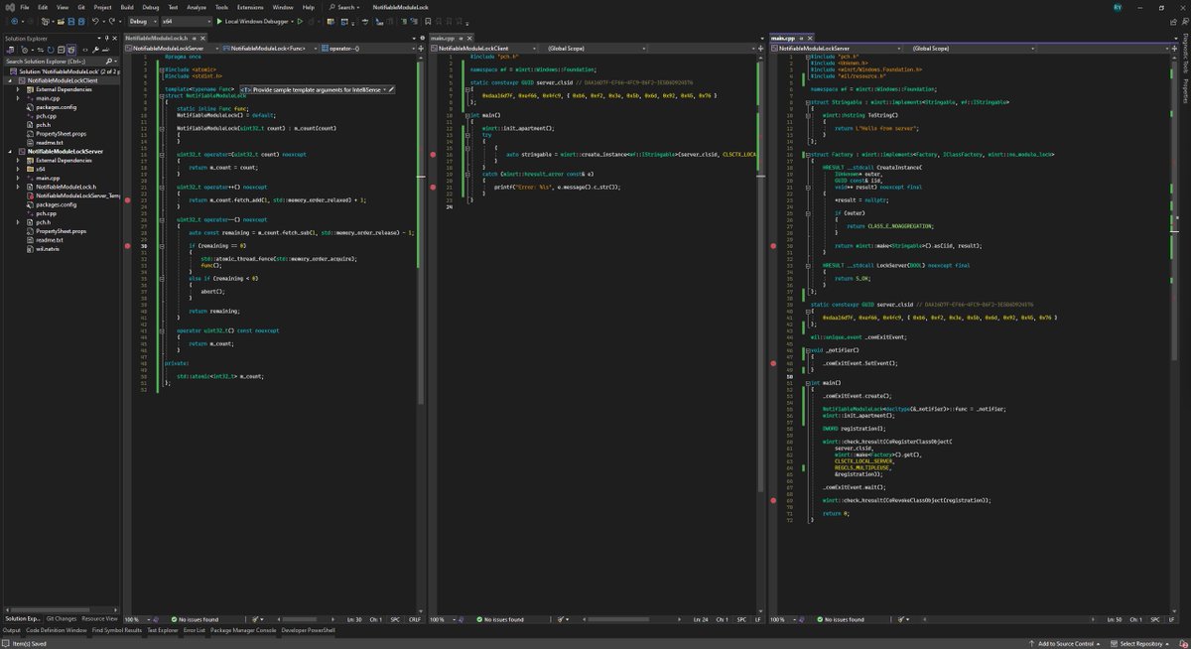Click green check beside Ln: 30 status
Screen dimensions: 1191x649
175,619
